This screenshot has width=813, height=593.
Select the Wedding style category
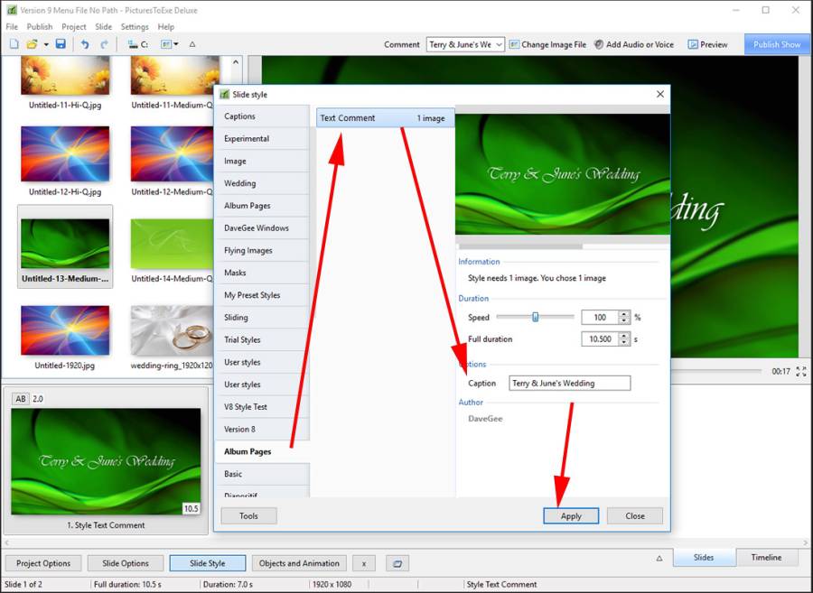click(240, 183)
